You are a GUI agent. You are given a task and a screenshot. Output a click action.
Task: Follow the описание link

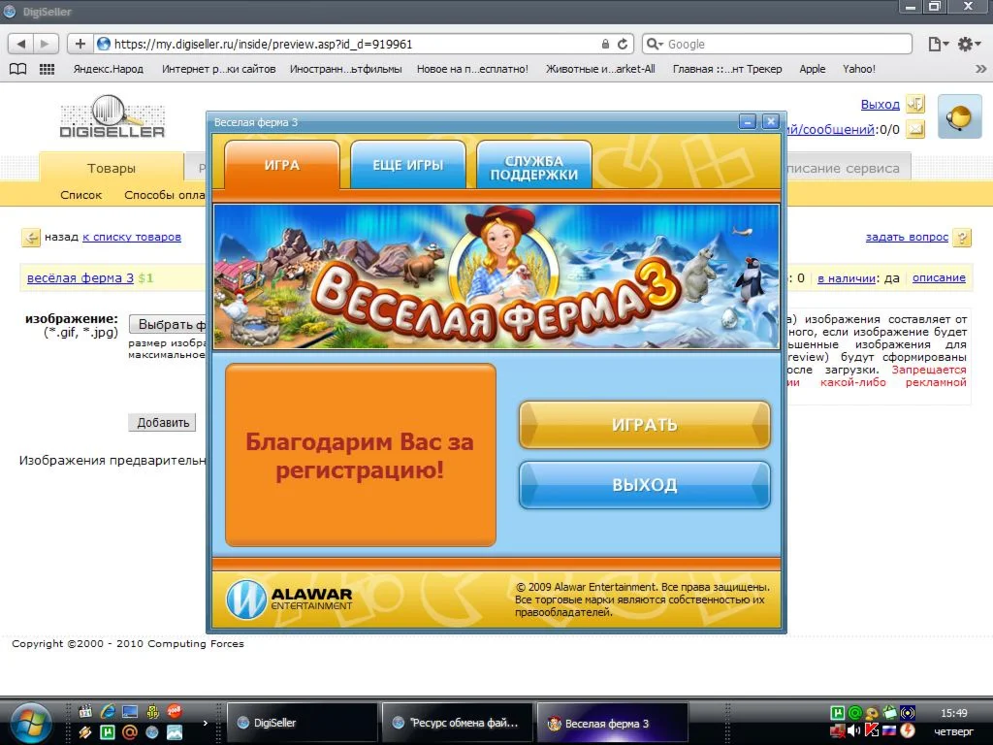coord(939,277)
